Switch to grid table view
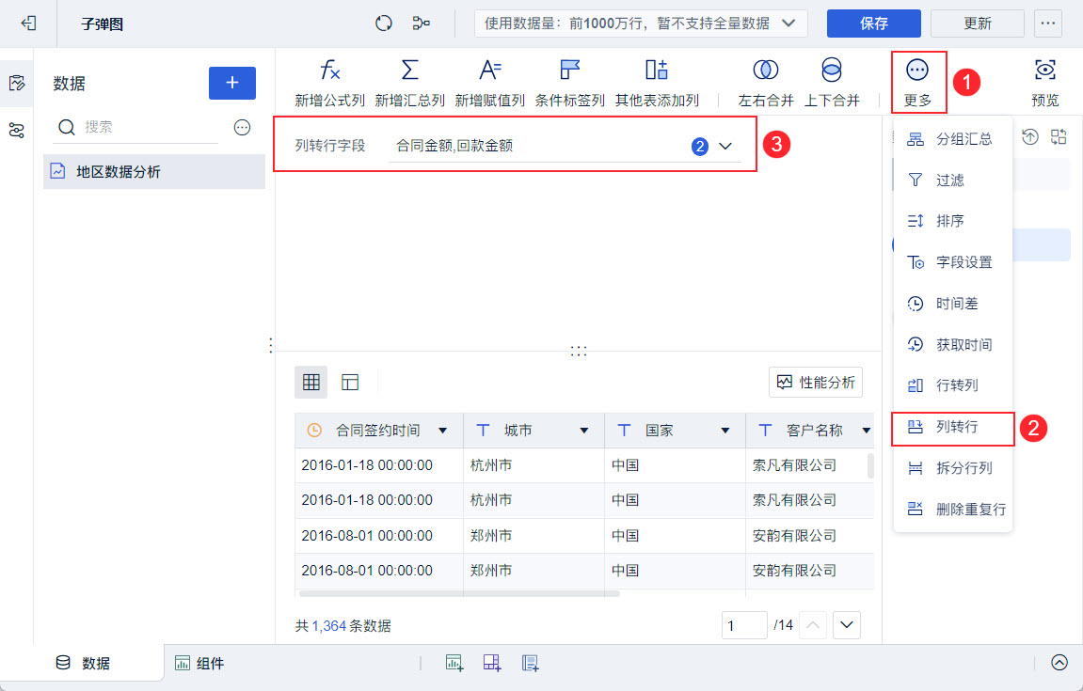The width and height of the screenshot is (1083, 691). tap(311, 382)
